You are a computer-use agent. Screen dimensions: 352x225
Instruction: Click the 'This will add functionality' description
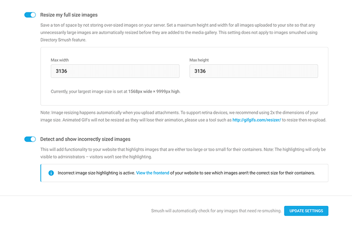183,153
